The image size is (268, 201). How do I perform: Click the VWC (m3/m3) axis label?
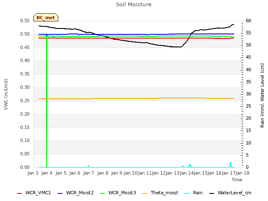click(x=6, y=94)
